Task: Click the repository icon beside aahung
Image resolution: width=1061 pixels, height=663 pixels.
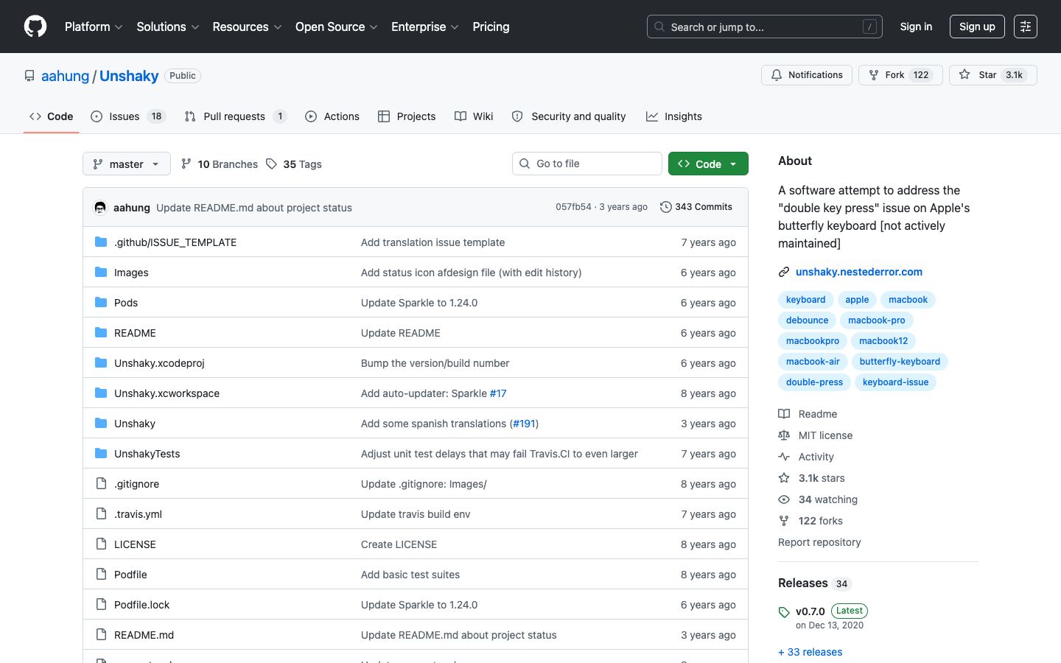Action: (x=29, y=76)
